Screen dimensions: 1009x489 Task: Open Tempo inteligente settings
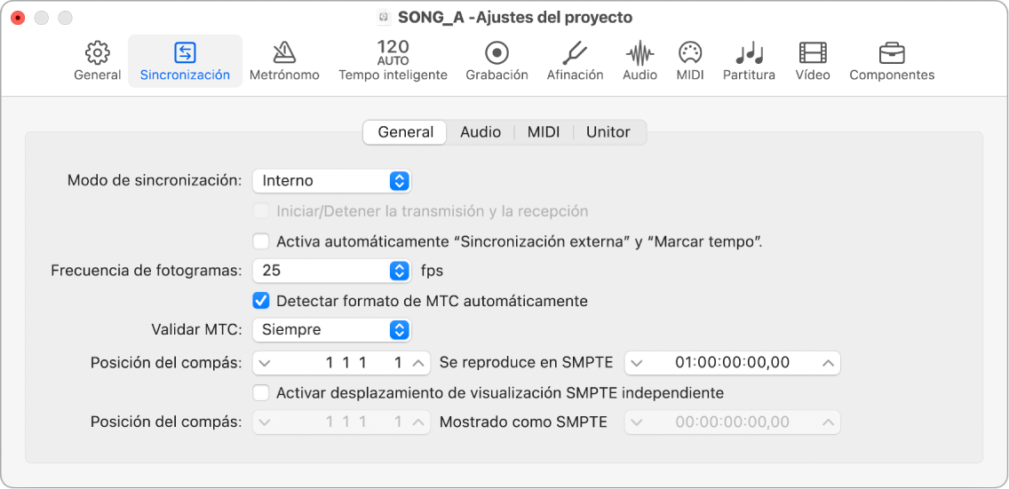393,60
